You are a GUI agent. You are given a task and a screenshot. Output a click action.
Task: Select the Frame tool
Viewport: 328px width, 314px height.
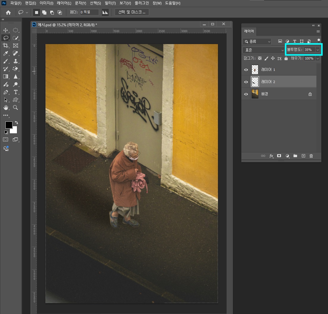[x=15, y=46]
